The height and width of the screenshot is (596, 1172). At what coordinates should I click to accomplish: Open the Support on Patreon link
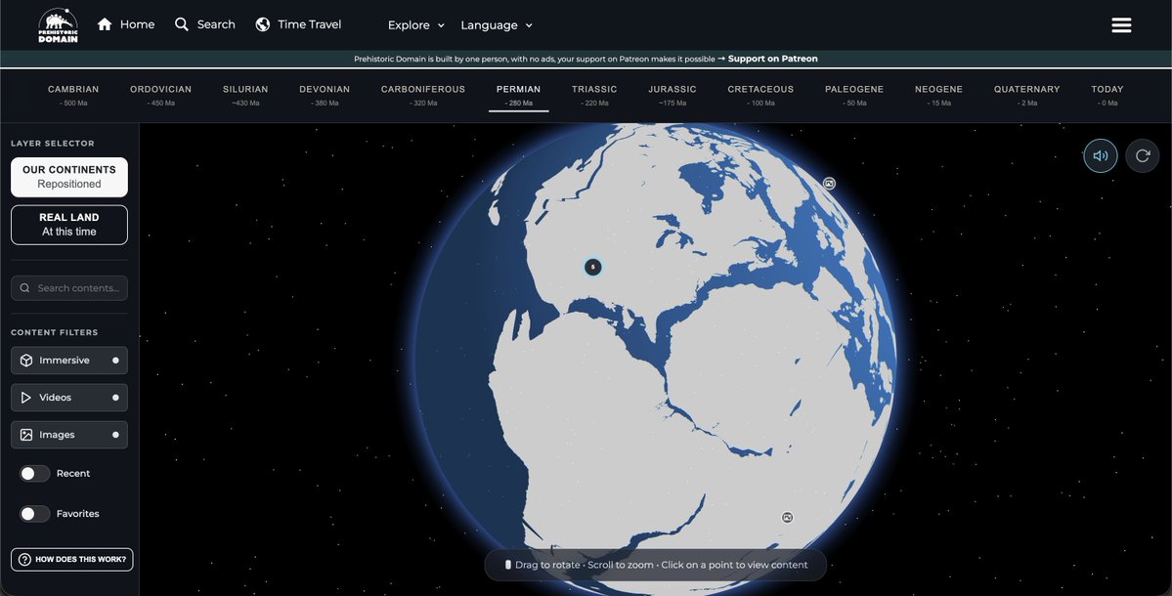point(772,57)
